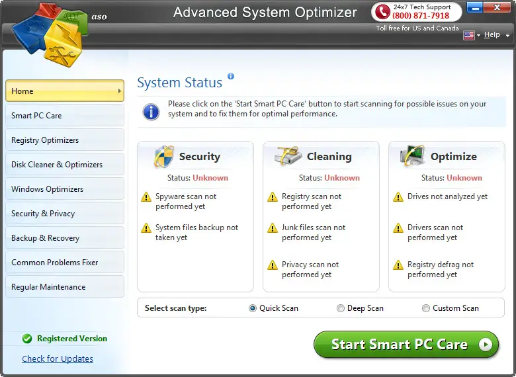Open the Windows Optimizers section

coord(65,188)
